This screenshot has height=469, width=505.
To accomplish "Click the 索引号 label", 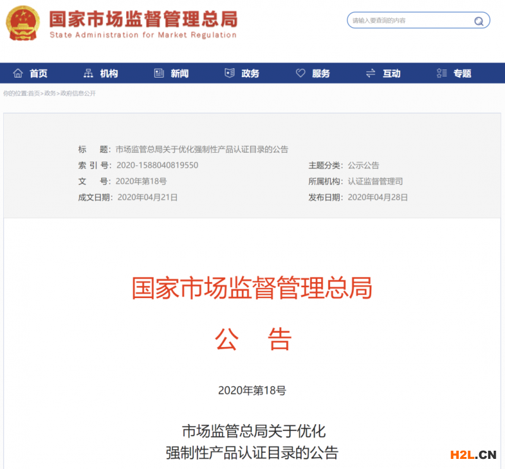I will [95, 165].
